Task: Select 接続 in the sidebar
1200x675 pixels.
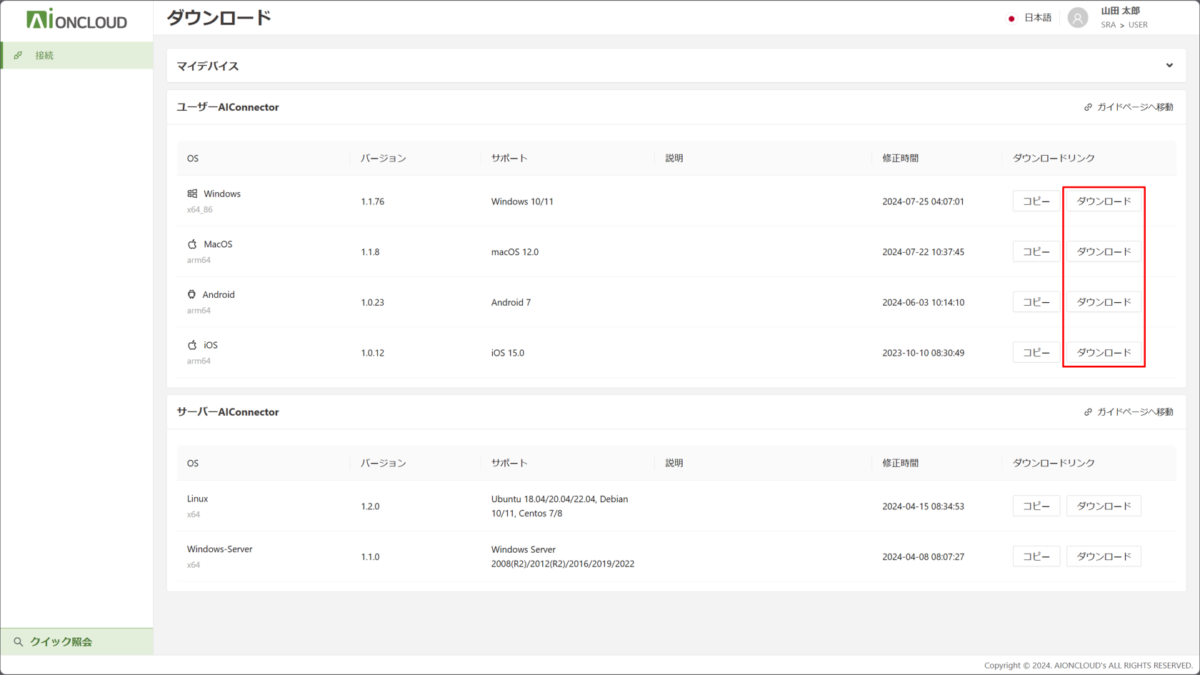Action: [x=44, y=56]
